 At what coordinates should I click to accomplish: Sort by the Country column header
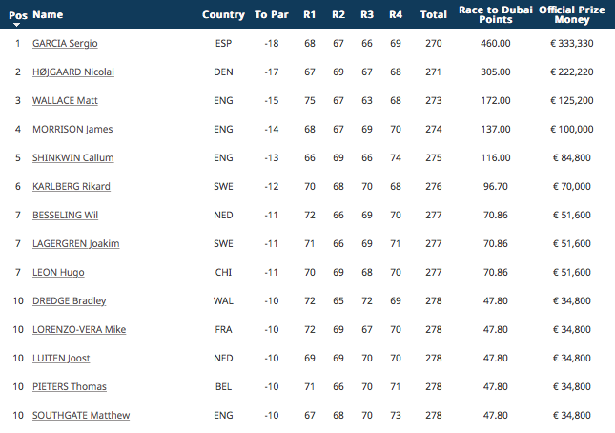223,15
